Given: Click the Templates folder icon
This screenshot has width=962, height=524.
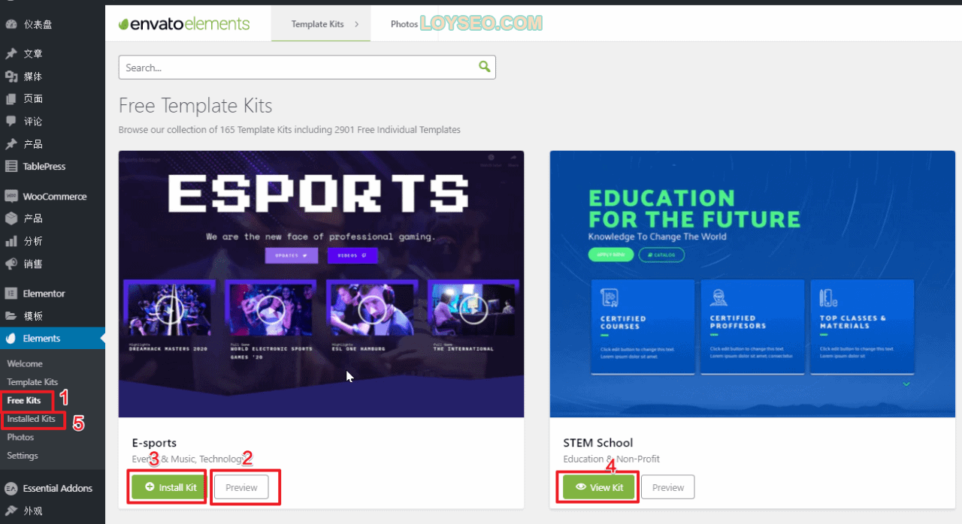Looking at the screenshot, I should tap(11, 316).
